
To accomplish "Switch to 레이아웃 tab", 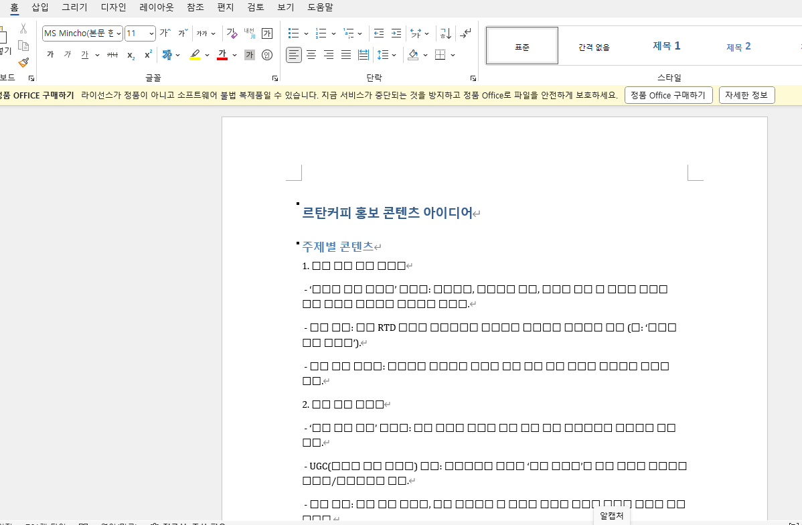I will pos(157,7).
